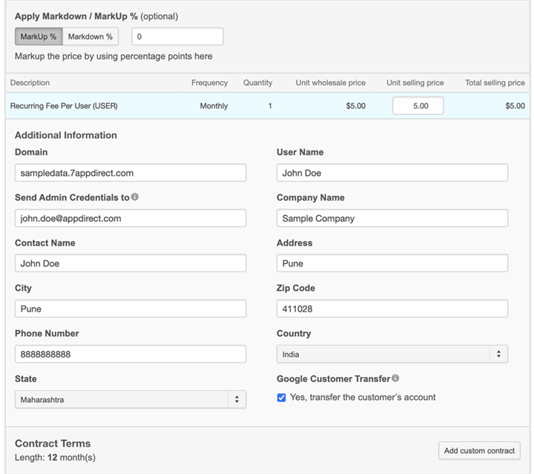Image resolution: width=534 pixels, height=474 pixels.
Task: Edit the Unit selling price field
Action: coord(418,106)
